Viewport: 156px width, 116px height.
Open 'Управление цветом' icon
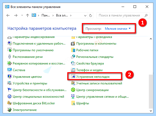pos(10,77)
